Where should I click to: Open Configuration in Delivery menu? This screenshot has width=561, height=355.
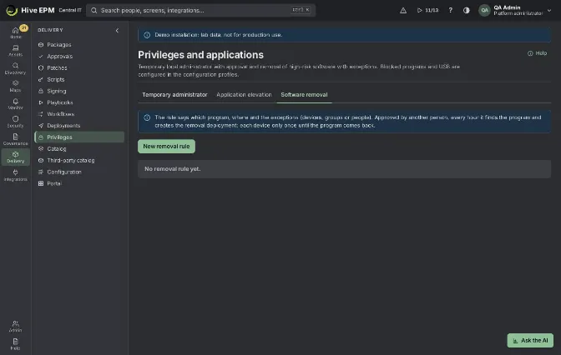click(x=79, y=172)
